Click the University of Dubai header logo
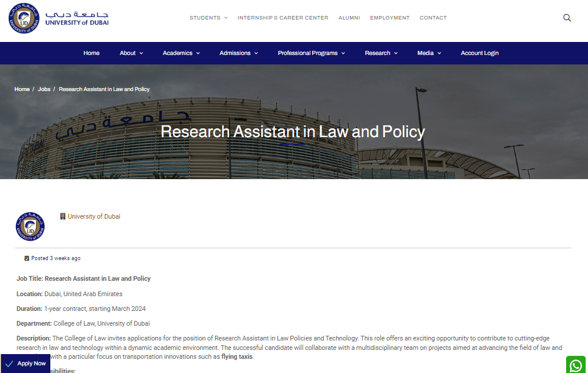The image size is (588, 373). click(58, 18)
